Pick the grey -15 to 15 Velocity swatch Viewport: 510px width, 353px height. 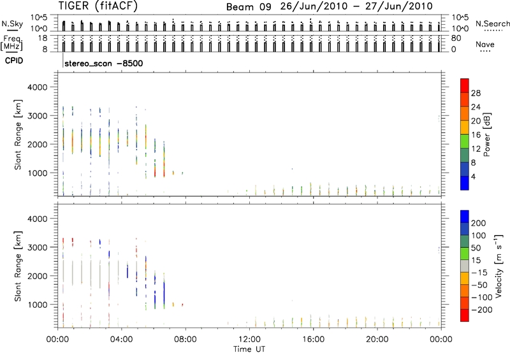(465, 266)
